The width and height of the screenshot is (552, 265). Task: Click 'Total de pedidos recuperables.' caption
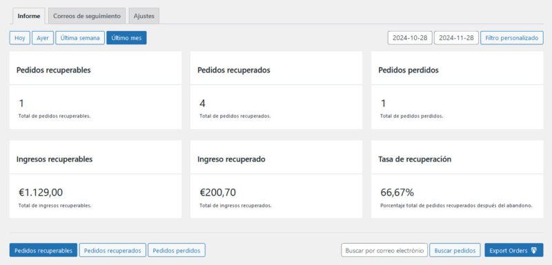55,116
